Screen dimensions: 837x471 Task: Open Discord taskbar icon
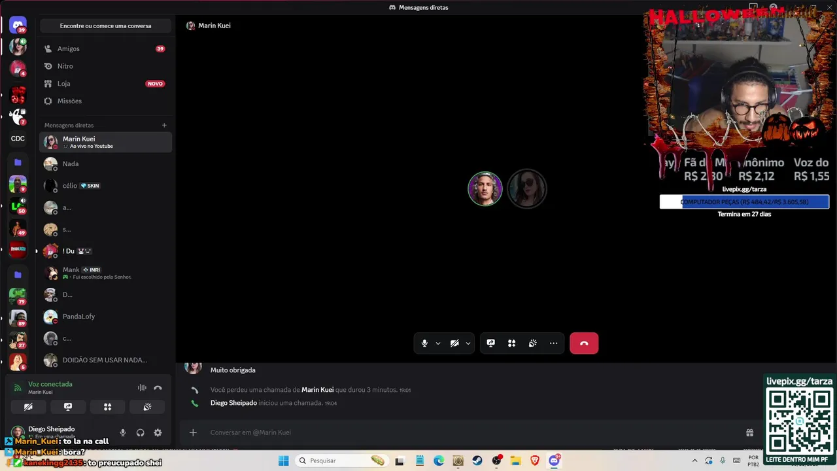[555, 461]
